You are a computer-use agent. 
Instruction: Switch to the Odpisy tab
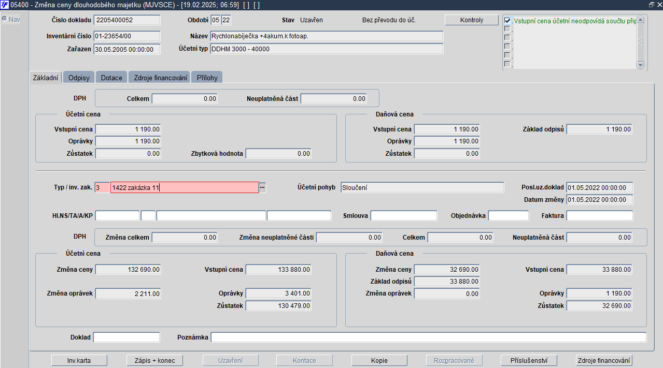[79, 78]
